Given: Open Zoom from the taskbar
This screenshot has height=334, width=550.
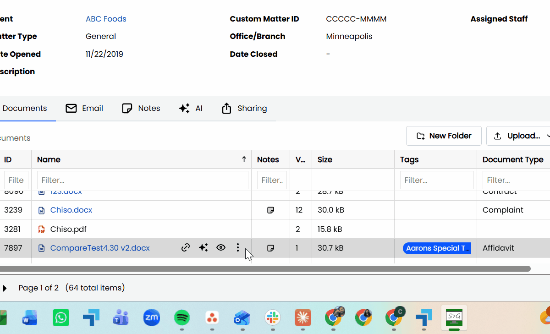Looking at the screenshot, I should 152,318.
